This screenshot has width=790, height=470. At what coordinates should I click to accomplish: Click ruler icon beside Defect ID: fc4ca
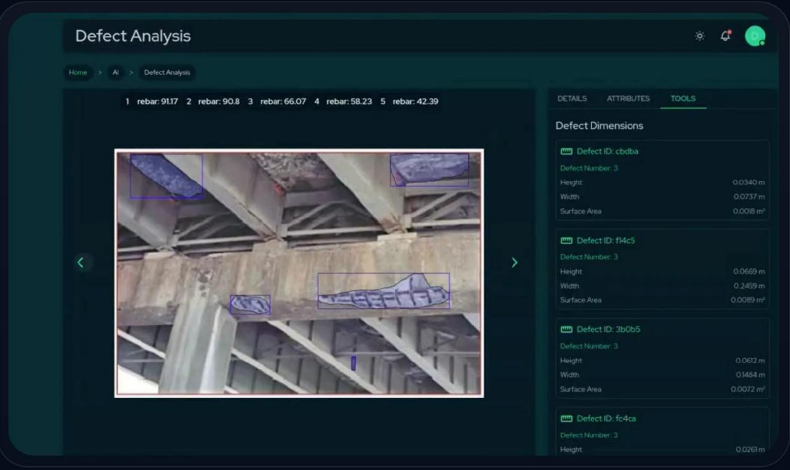coord(566,419)
